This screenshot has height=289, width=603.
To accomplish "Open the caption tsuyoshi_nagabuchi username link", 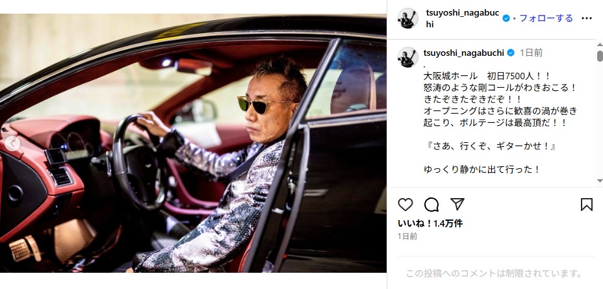I will (463, 53).
